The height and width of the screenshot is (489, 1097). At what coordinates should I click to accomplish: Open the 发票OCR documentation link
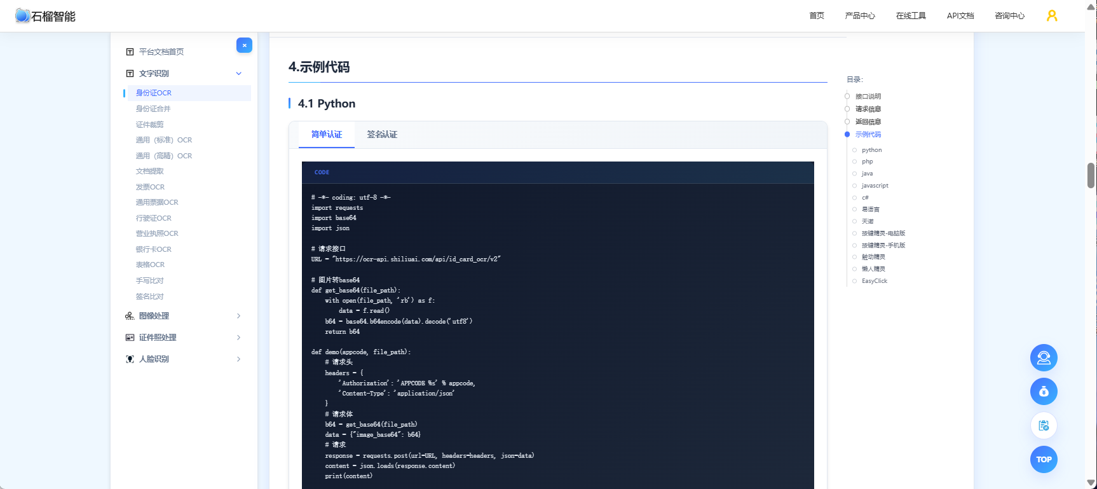point(150,187)
